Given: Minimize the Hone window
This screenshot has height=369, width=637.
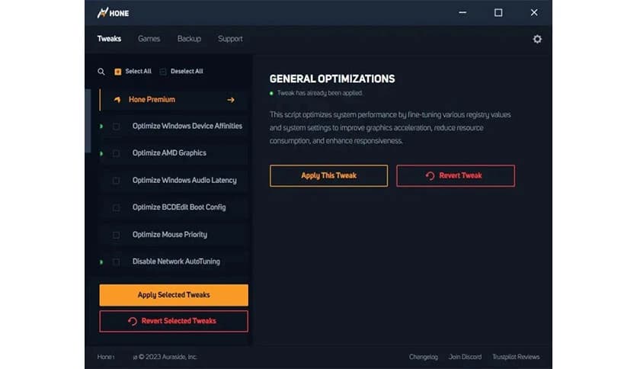Looking at the screenshot, I should tap(463, 13).
